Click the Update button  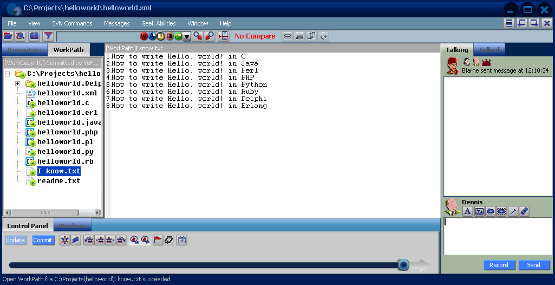click(15, 240)
